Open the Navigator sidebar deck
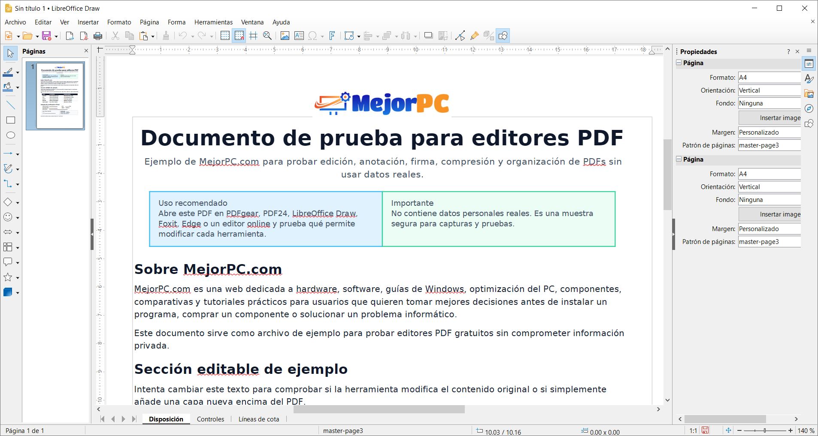Viewport: 818px width, 436px height. point(809,108)
